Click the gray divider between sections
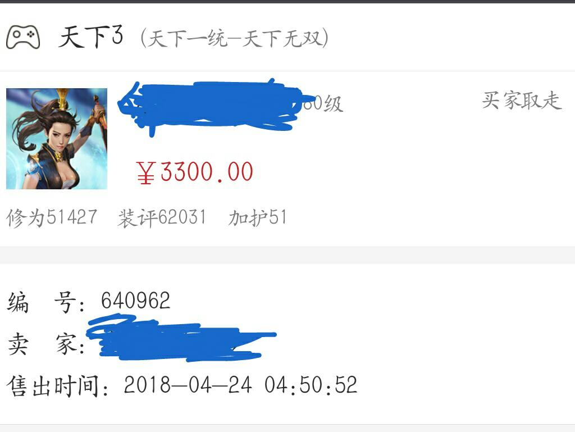Image resolution: width=575 pixels, height=432 pixels. [x=287, y=255]
